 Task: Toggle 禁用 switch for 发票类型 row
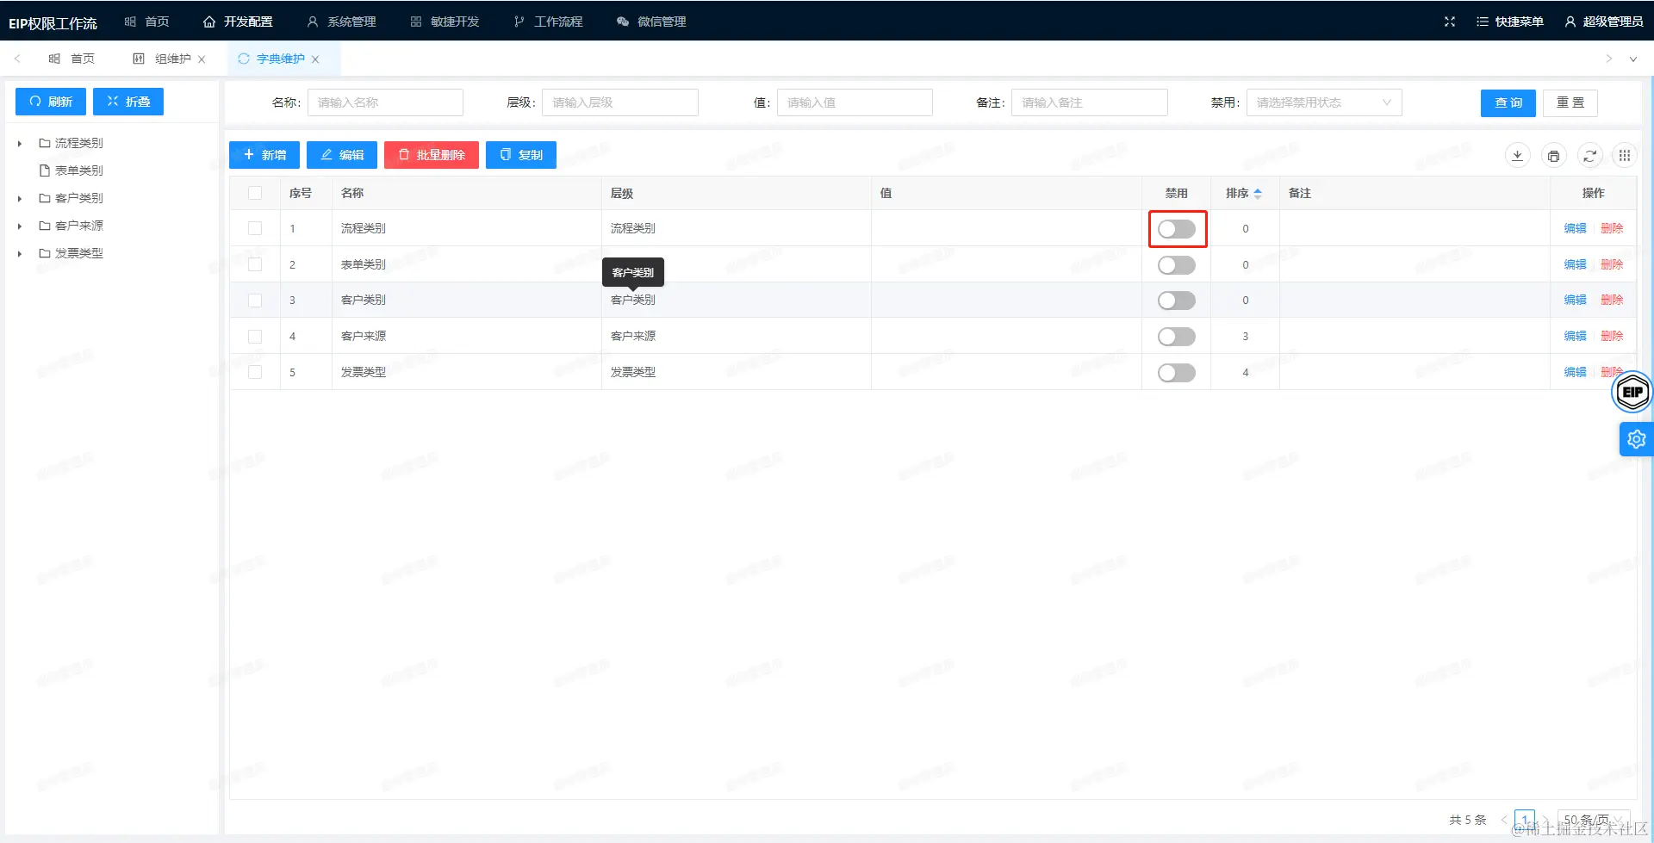pyautogui.click(x=1177, y=373)
